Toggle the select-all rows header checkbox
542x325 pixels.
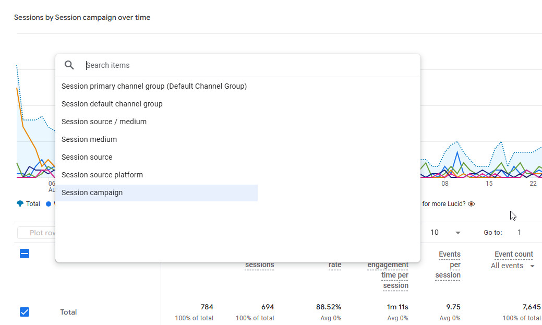(x=25, y=254)
